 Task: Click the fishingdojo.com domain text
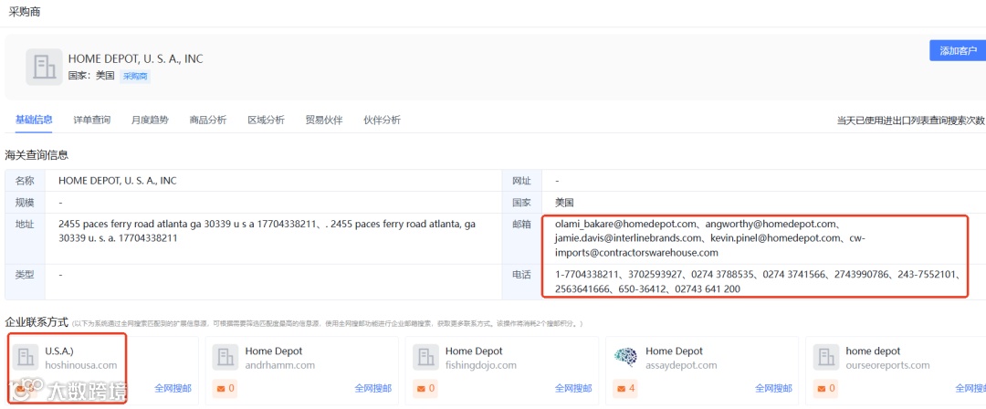481,365
